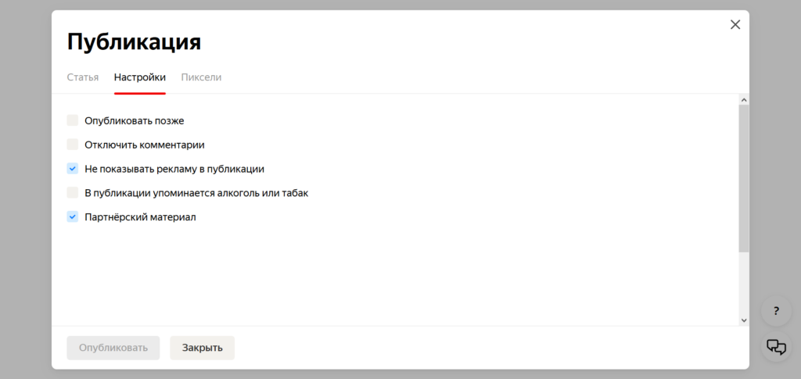The image size is (801, 379).
Task: Open the feedback chat bubbles icon
Action: pos(775,346)
